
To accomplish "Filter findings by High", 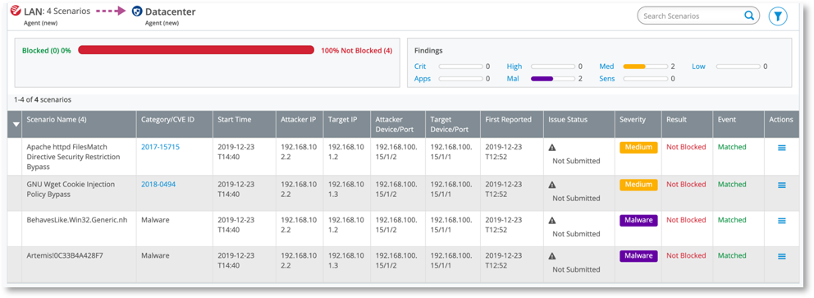I will coord(514,66).
